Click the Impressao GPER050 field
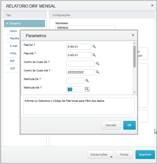 [85, 28]
